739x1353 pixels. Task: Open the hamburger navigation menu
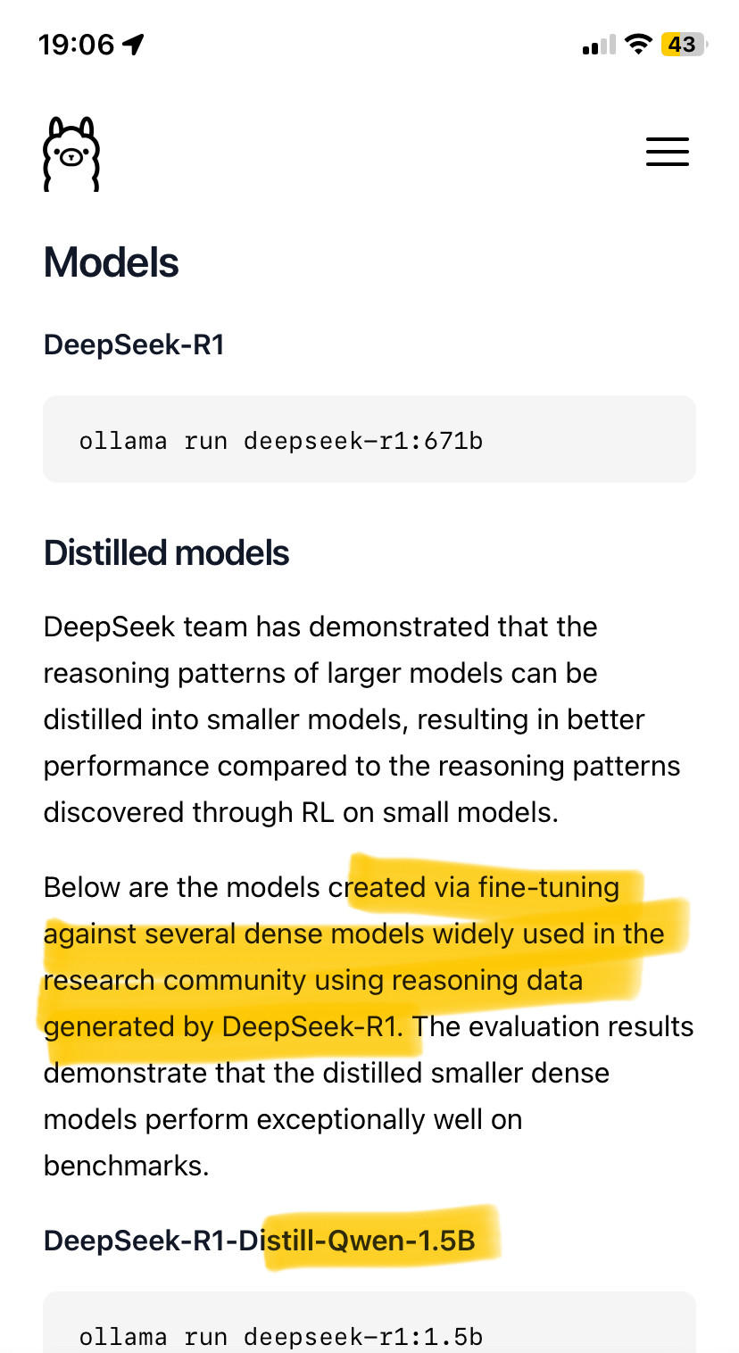pos(667,152)
